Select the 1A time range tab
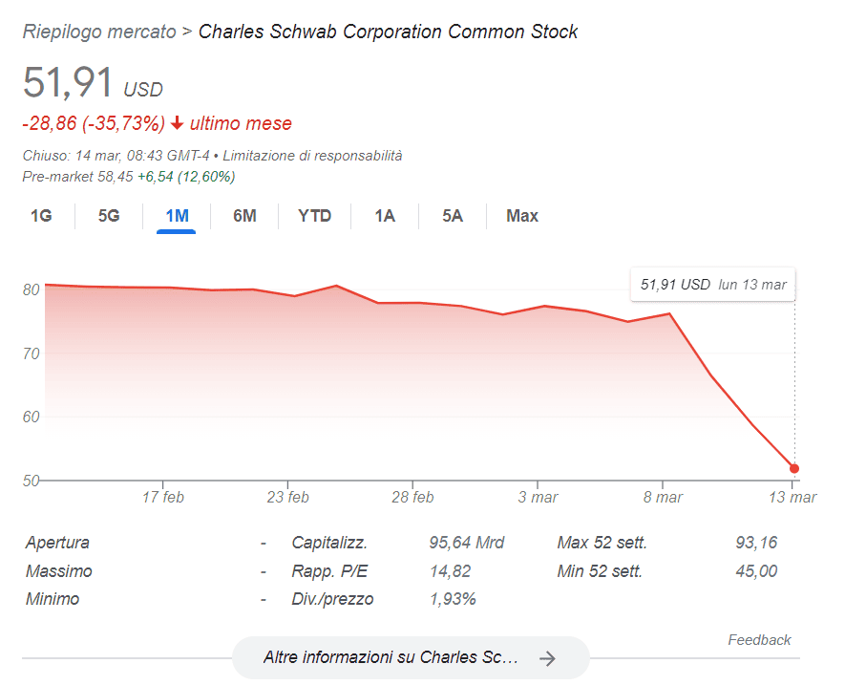The width and height of the screenshot is (845, 685). click(x=384, y=216)
